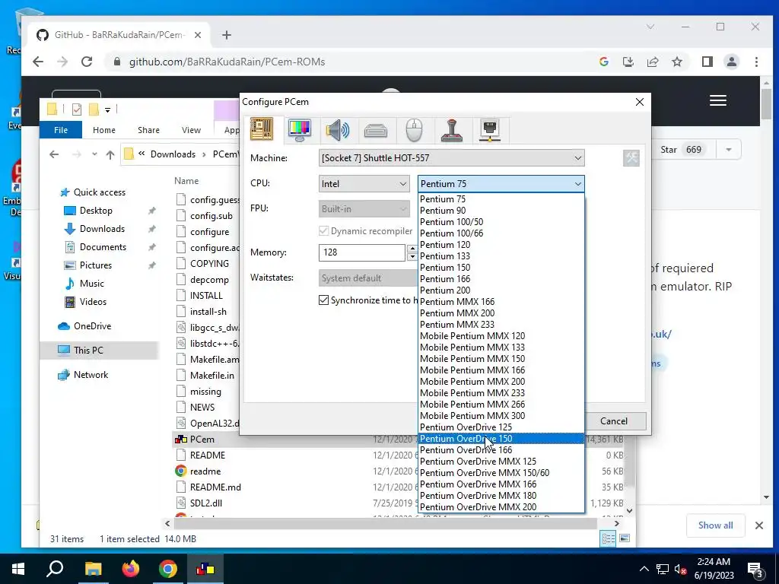Reload the GitHub page
The height and width of the screenshot is (584, 779).
(87, 62)
